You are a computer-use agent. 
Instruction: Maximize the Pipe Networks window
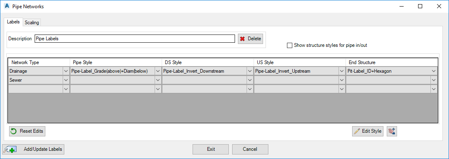tap(420, 6)
